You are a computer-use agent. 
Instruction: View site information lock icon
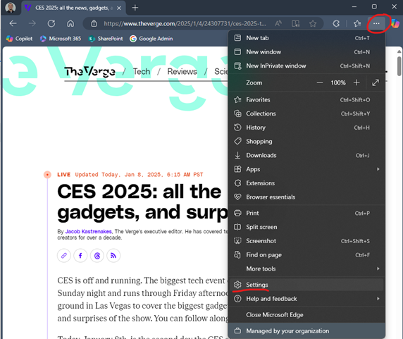pyautogui.click(x=94, y=24)
